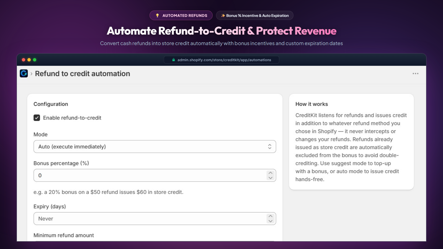
Task: Click the admin.shopify.com URL in the address bar
Action: pos(224,60)
